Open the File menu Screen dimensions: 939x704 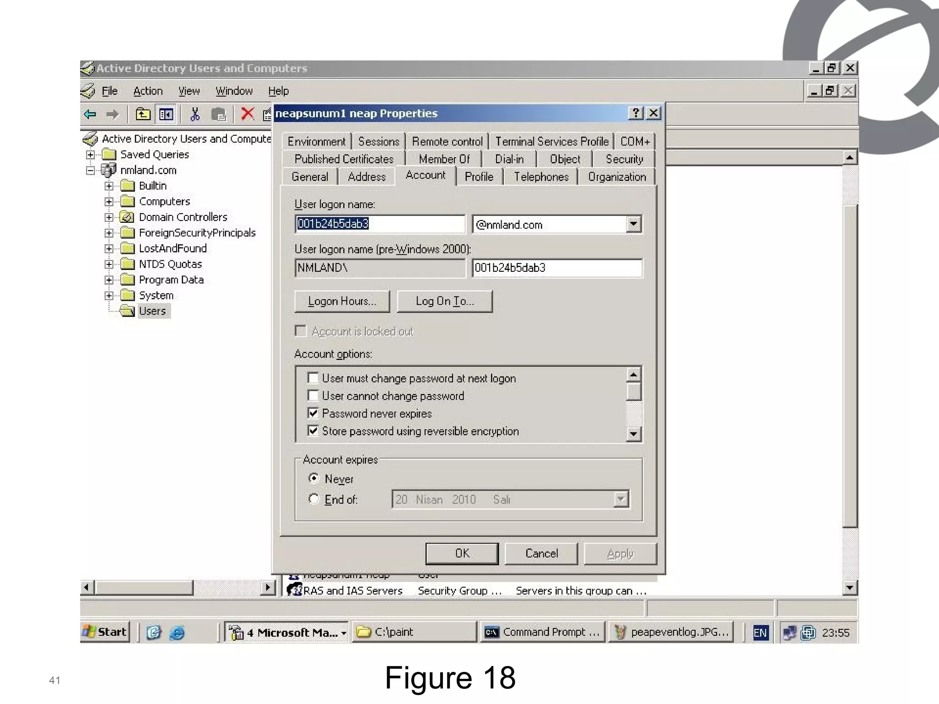(x=110, y=91)
